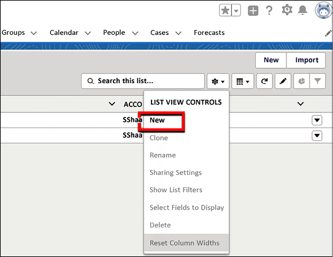
Task: Open the filter funnel icon
Action: (x=318, y=81)
